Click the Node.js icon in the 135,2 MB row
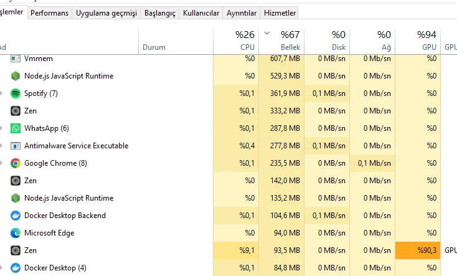The image size is (457, 276). pyautogui.click(x=16, y=198)
